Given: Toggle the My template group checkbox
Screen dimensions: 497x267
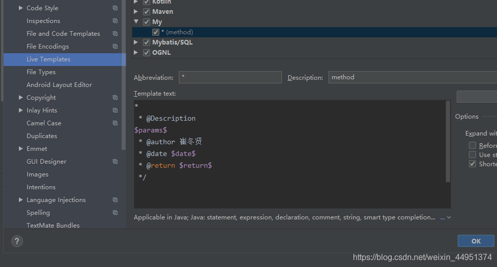Looking at the screenshot, I should coord(147,22).
